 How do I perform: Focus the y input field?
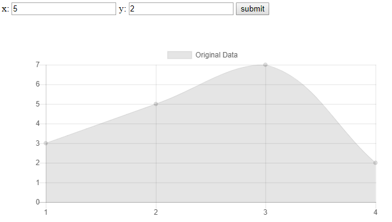181,9
